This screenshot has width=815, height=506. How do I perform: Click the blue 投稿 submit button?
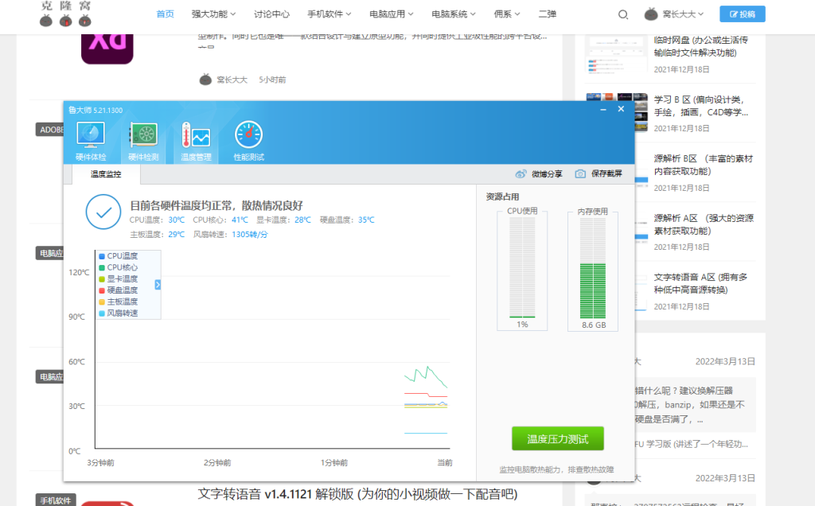[743, 14]
